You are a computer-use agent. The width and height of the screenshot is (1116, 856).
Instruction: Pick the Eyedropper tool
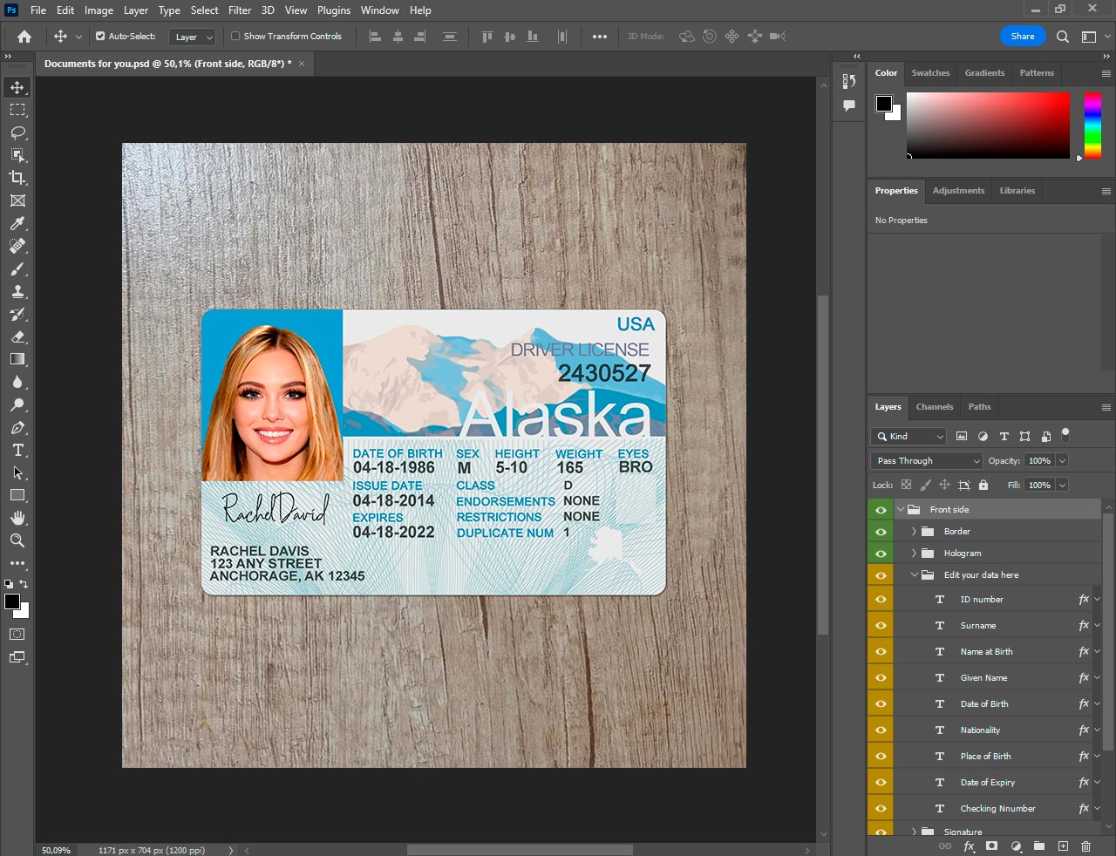(17, 223)
